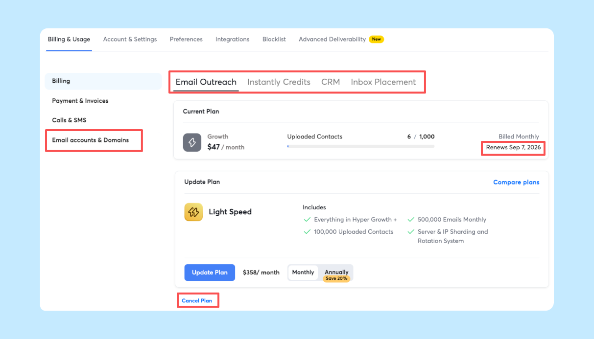Click the Current Plan heading

[x=201, y=112]
